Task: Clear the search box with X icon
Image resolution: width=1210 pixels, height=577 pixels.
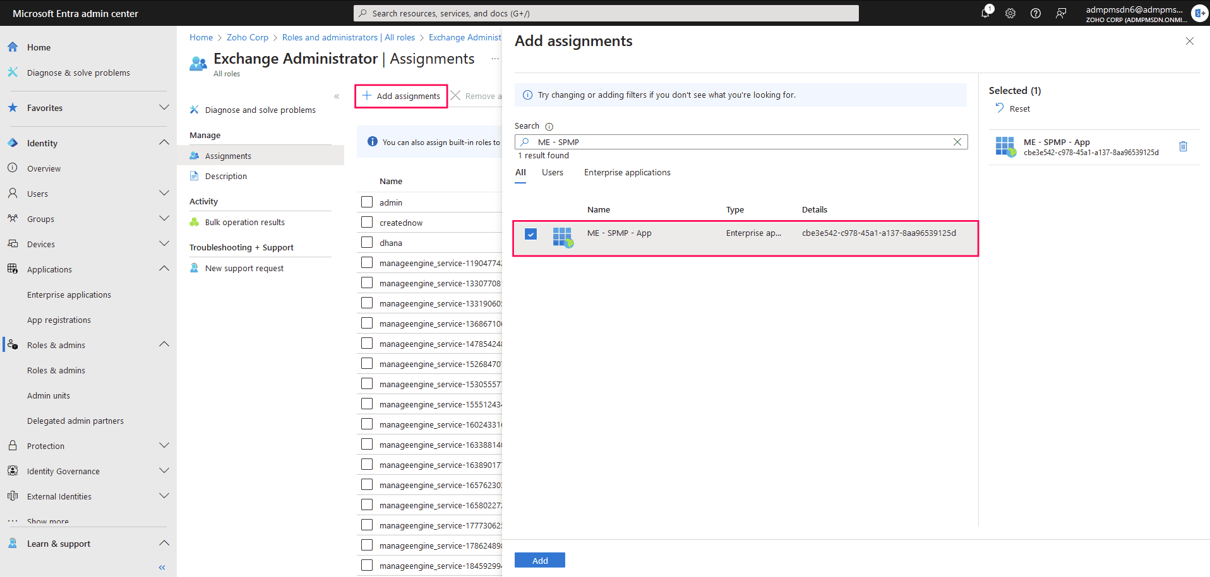Action: pyautogui.click(x=957, y=142)
